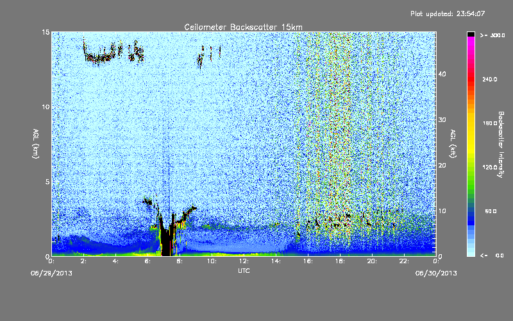Click the 120.0 colorbar label
This screenshot has height=321, width=513.
coord(490,168)
